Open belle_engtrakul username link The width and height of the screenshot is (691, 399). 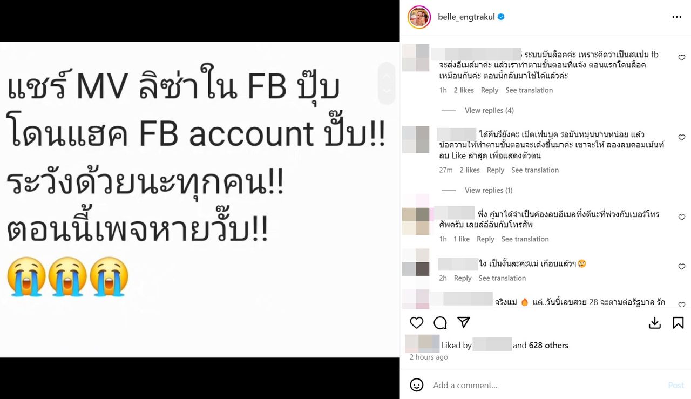(x=466, y=17)
